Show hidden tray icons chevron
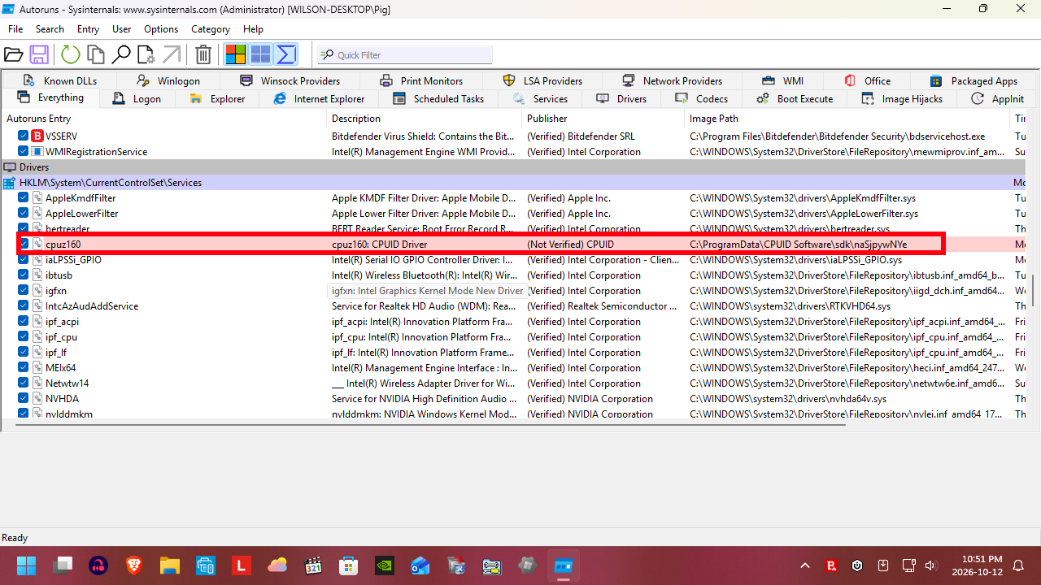 coord(805,565)
